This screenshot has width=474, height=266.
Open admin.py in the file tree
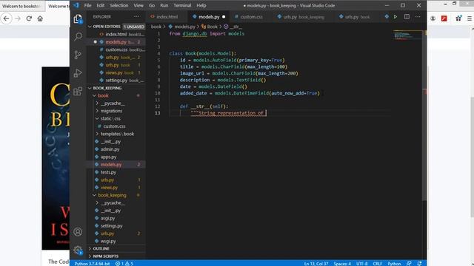tap(116, 149)
